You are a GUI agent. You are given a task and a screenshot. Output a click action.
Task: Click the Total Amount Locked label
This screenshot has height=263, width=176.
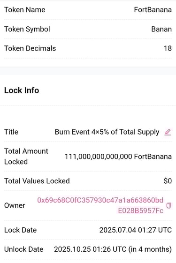point(26,157)
